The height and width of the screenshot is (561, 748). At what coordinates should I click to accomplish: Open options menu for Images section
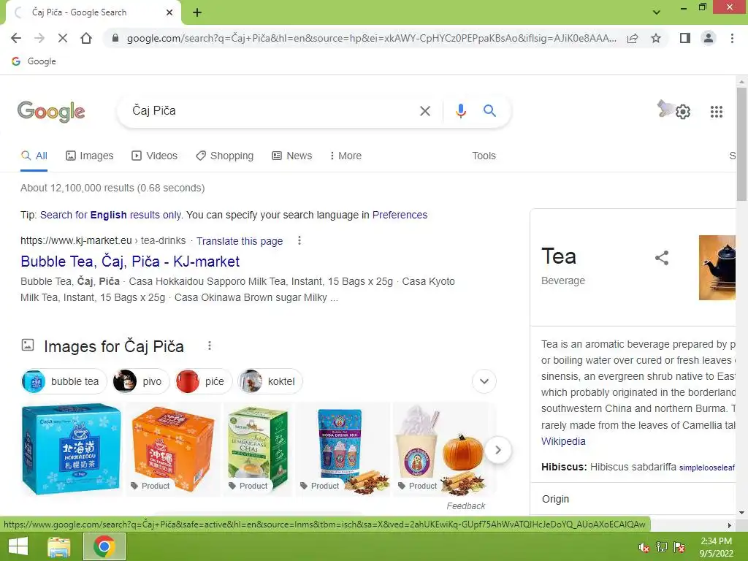tap(210, 346)
